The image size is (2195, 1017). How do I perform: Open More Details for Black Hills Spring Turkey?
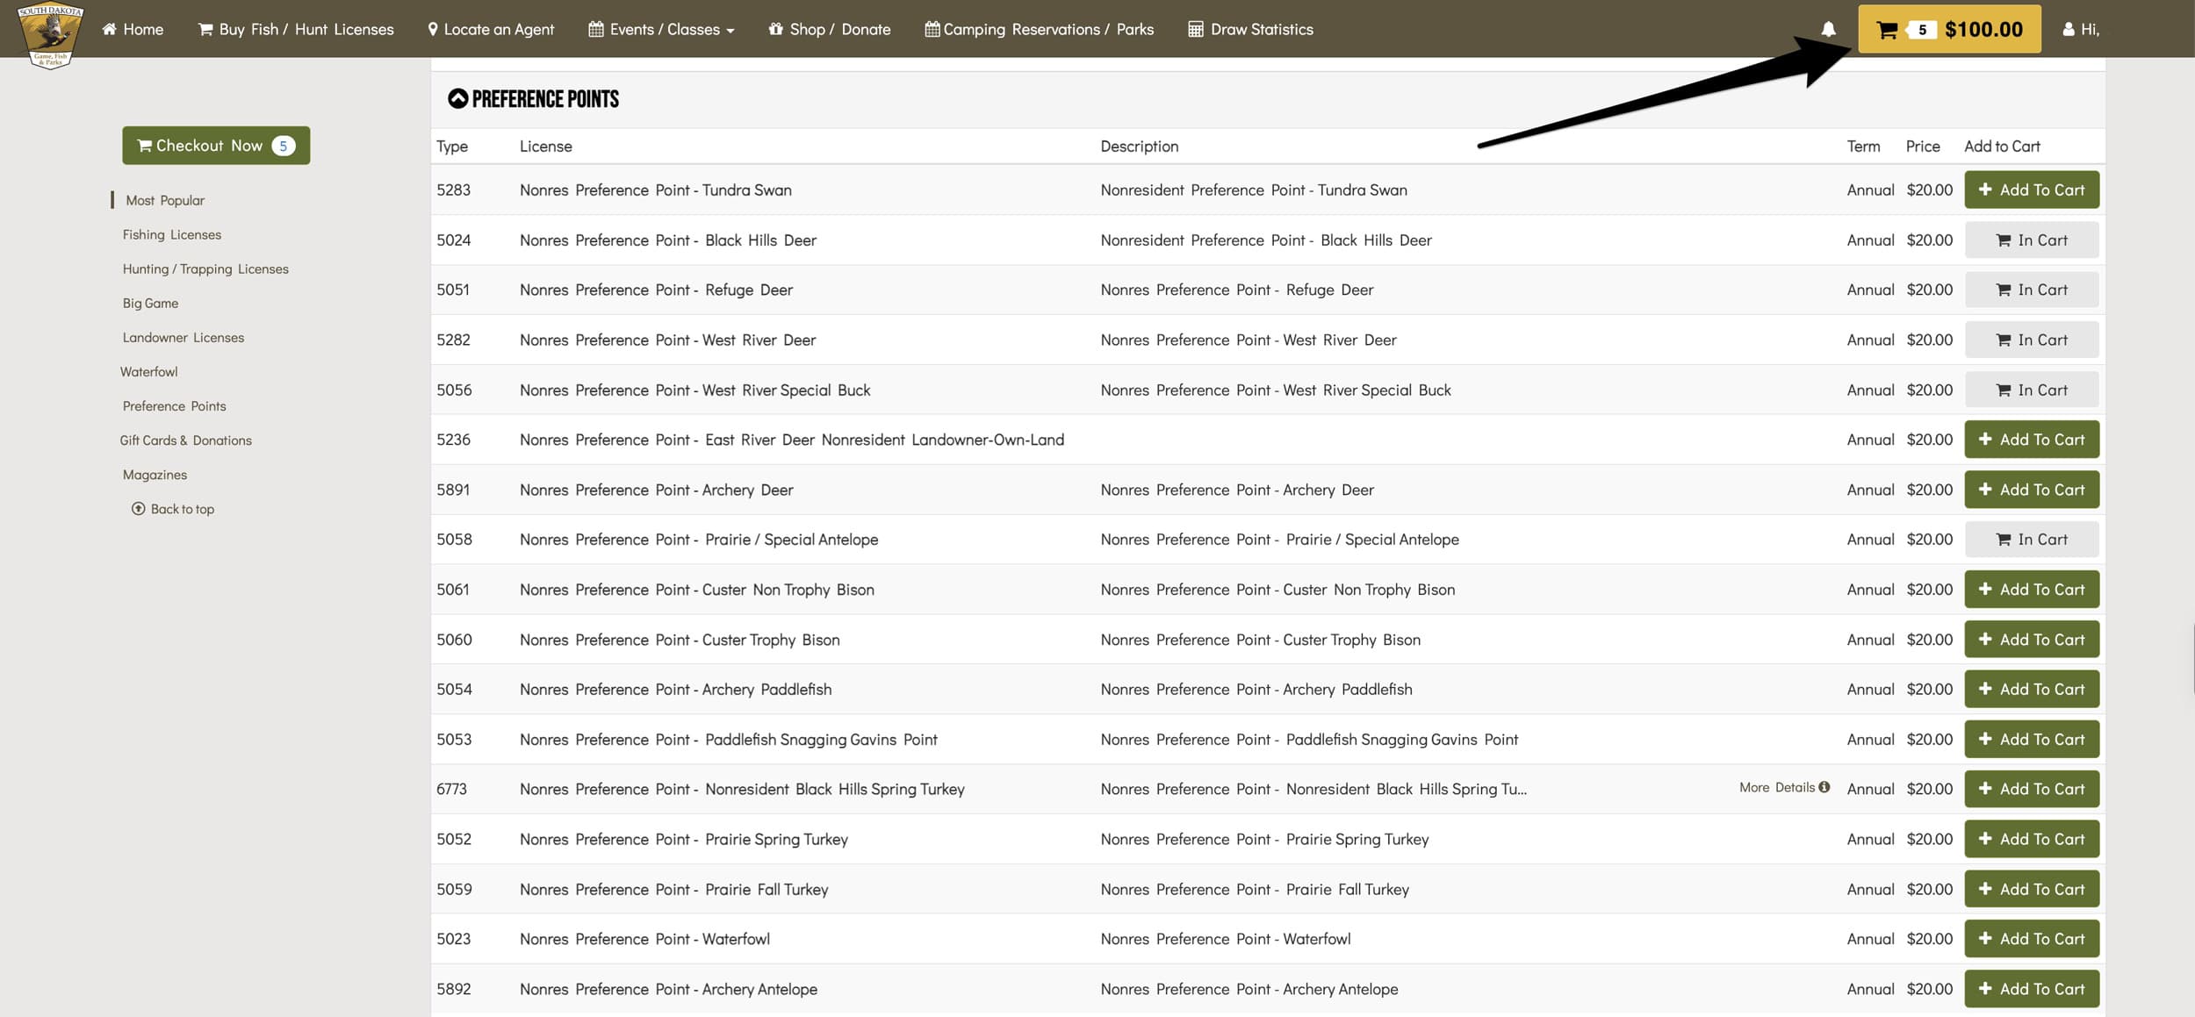tap(1784, 788)
